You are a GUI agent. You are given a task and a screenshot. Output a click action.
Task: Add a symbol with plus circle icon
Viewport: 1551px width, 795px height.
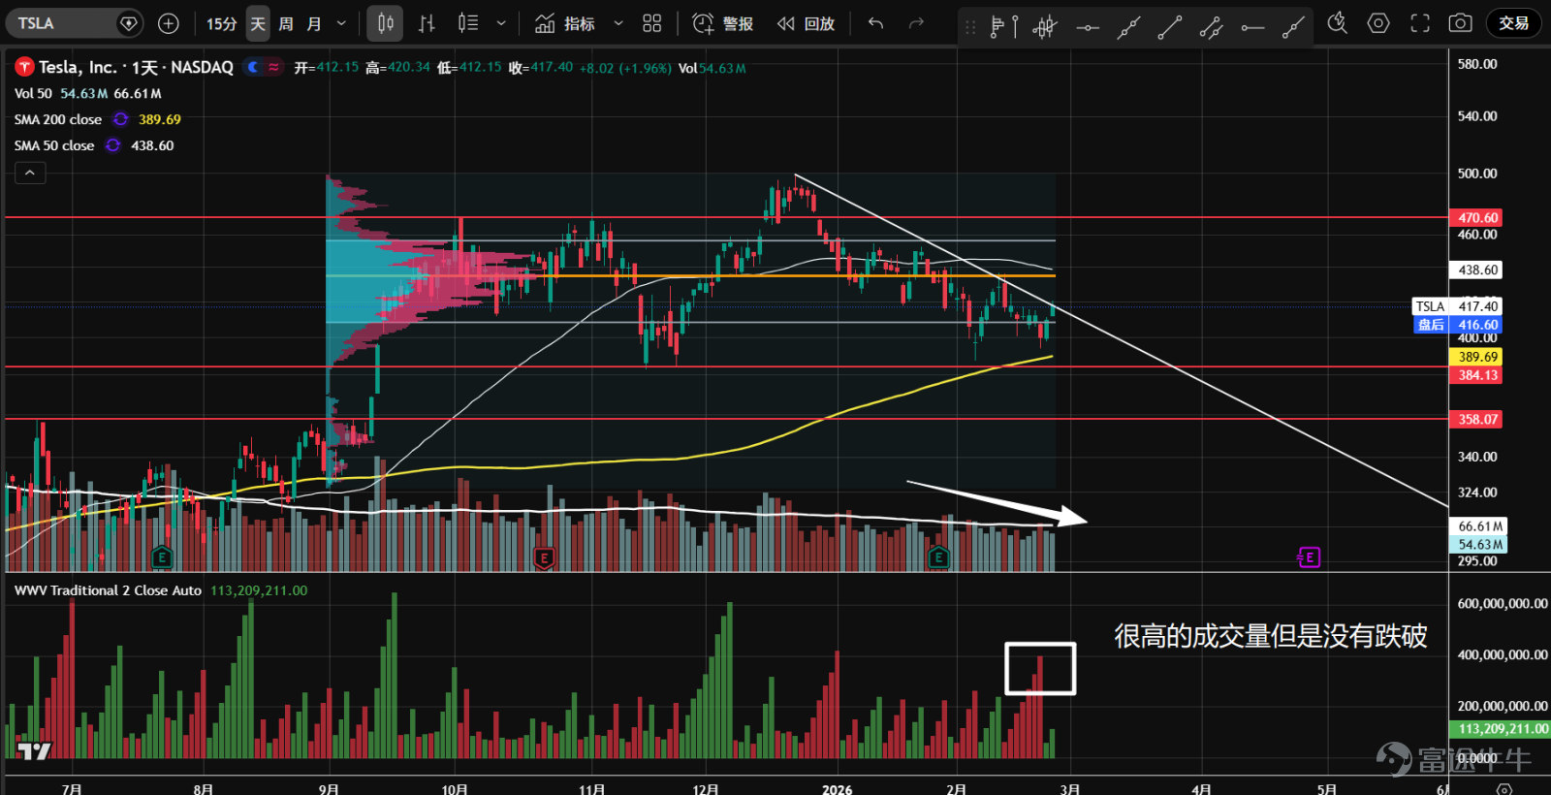point(169,23)
